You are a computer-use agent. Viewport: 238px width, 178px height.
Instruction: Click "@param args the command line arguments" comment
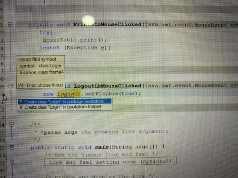[104, 132]
